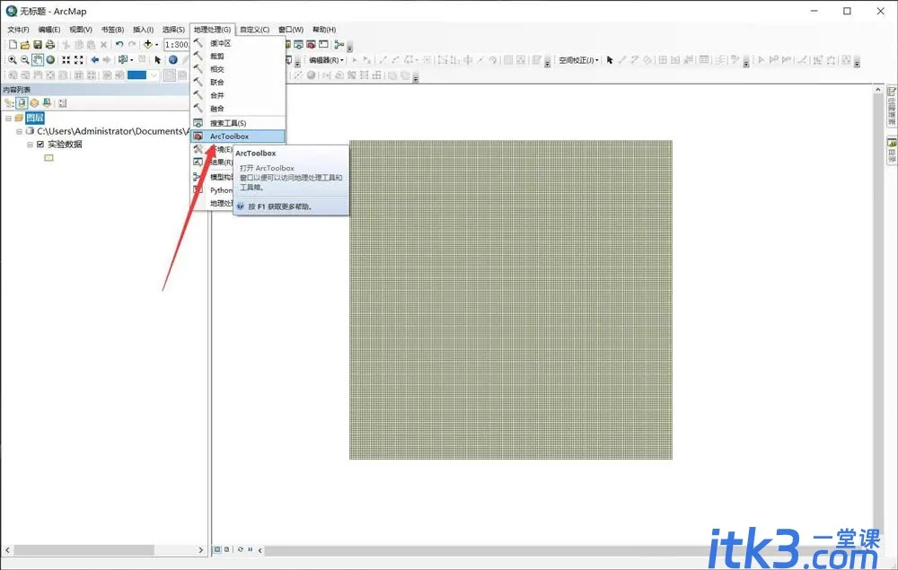Choose 相交 from the geoprocessing menu

point(238,69)
